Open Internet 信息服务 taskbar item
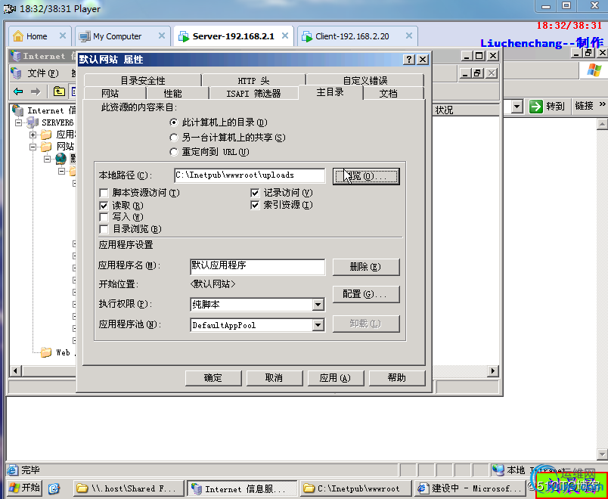 click(x=242, y=488)
